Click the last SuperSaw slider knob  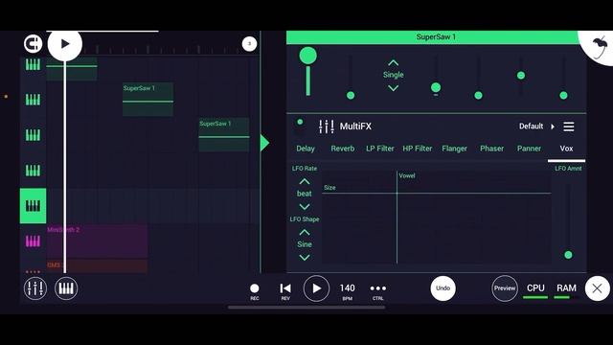point(563,95)
